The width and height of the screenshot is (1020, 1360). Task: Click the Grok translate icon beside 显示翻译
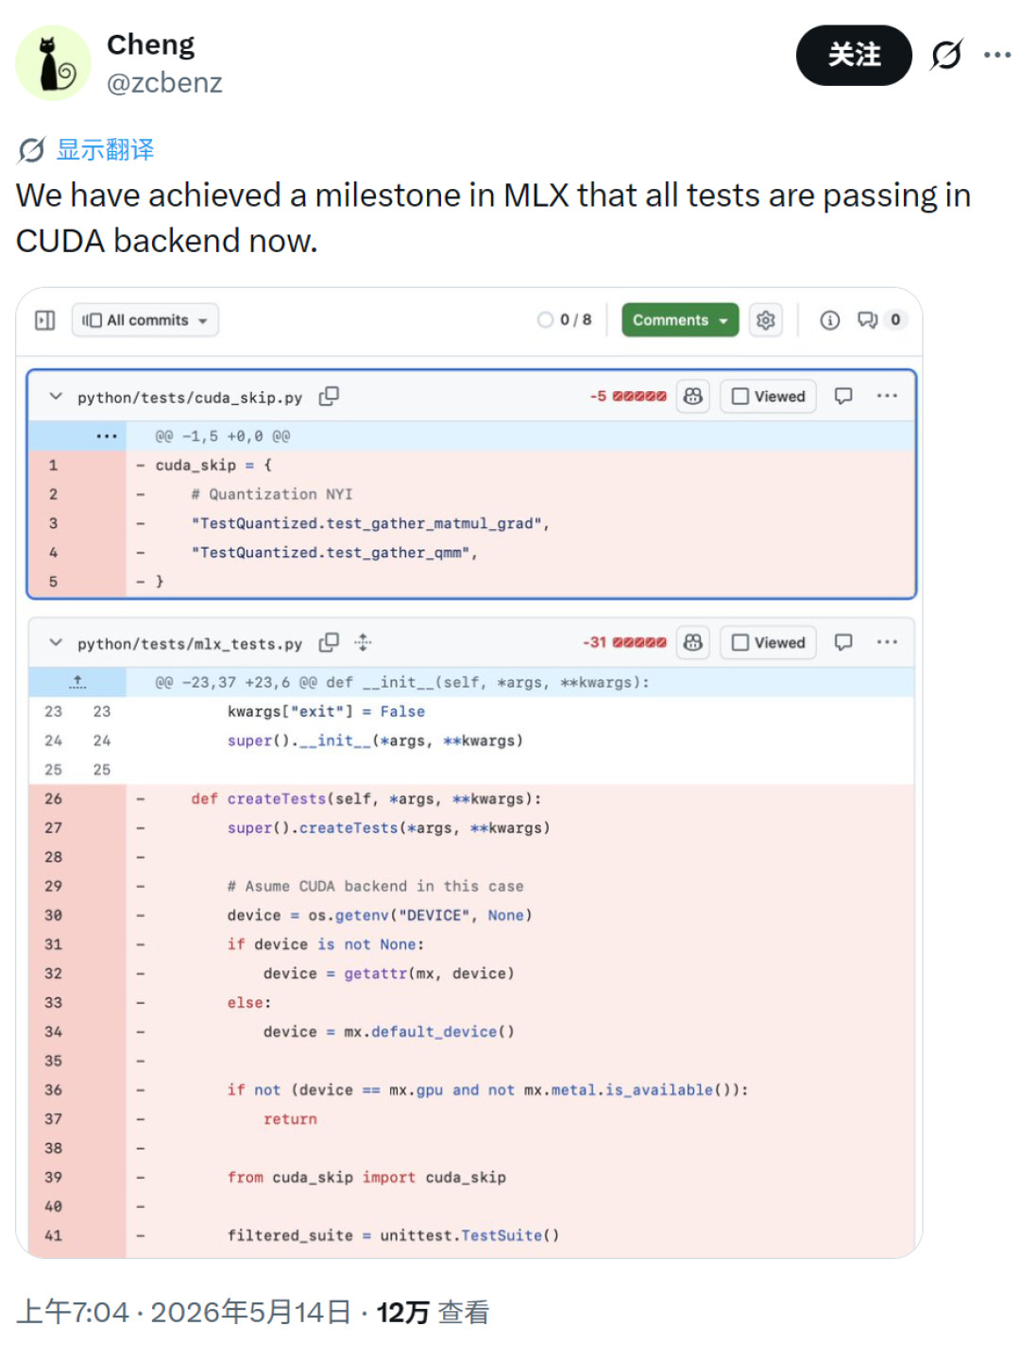(x=31, y=149)
